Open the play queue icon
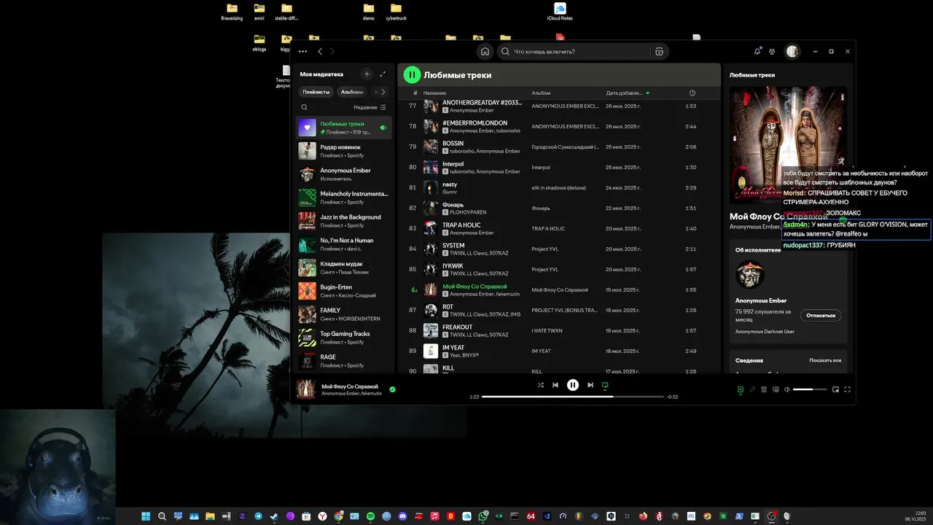The width and height of the screenshot is (933, 525). coord(764,389)
